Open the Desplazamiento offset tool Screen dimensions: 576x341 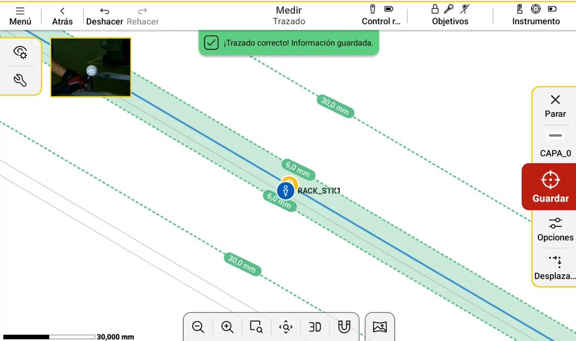555,268
